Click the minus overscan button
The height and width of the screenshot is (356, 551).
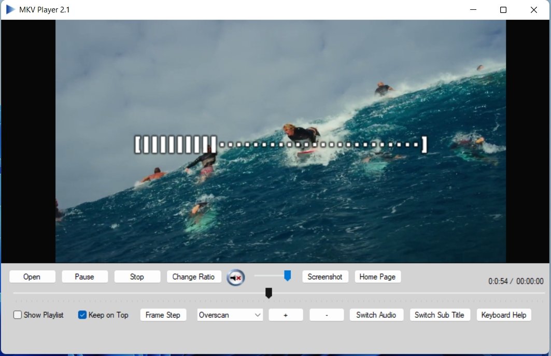(327, 315)
